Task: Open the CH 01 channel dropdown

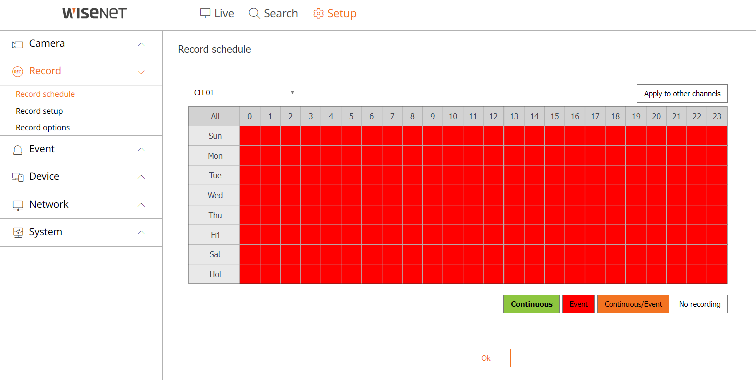Action: [x=241, y=93]
